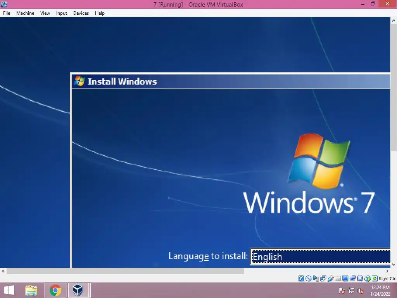Switch to Google Chrome in the taskbar
This screenshot has width=397, height=298.
[55, 290]
